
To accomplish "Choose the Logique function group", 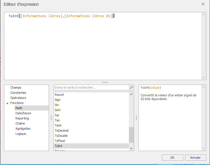I will click(x=20, y=134).
